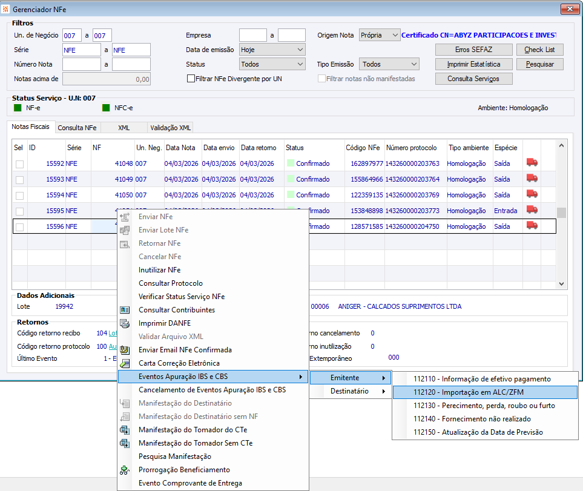The image size is (583, 491).
Task: Click the Imprimir DANFE printer icon
Action: (x=125, y=323)
